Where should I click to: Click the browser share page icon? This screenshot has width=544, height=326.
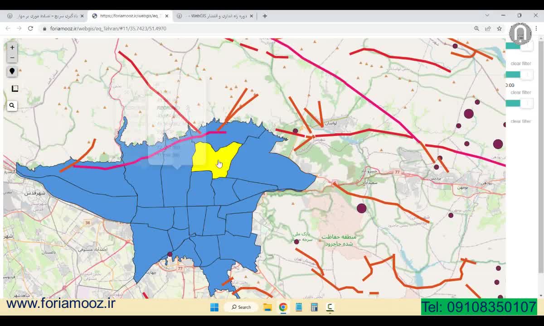click(488, 28)
